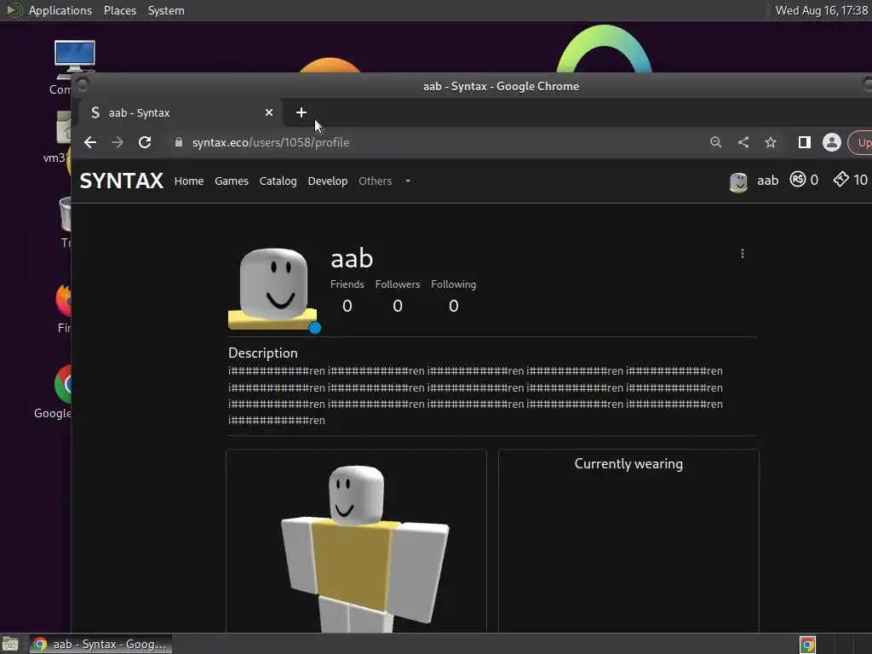Click the Chrome tray icon in bottom panel
The width and height of the screenshot is (872, 654).
(x=807, y=645)
